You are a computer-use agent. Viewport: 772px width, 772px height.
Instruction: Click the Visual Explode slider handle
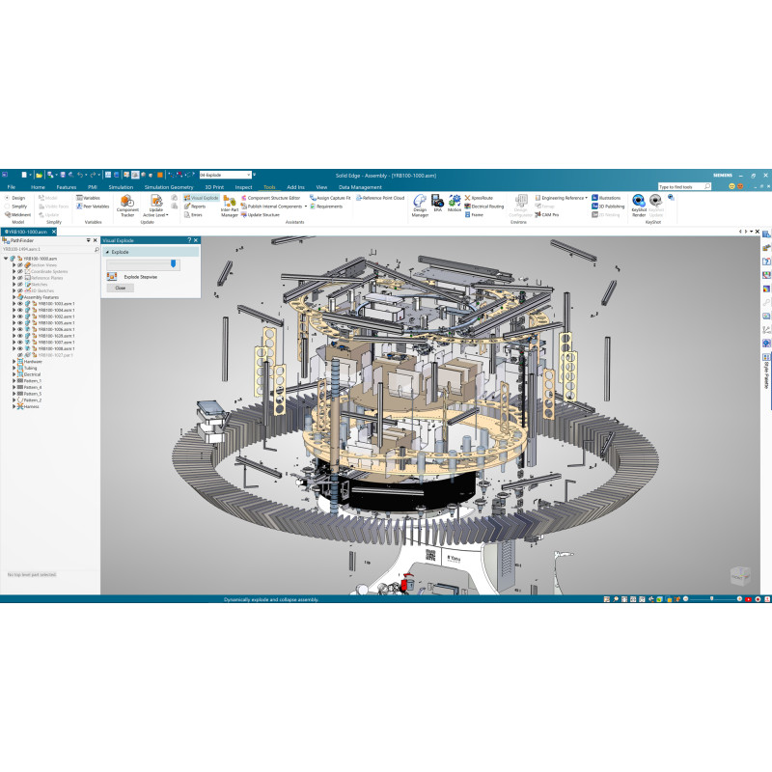[x=173, y=263]
